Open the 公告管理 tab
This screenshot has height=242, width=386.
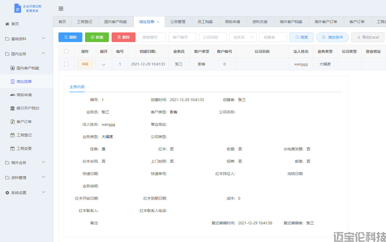(178, 22)
